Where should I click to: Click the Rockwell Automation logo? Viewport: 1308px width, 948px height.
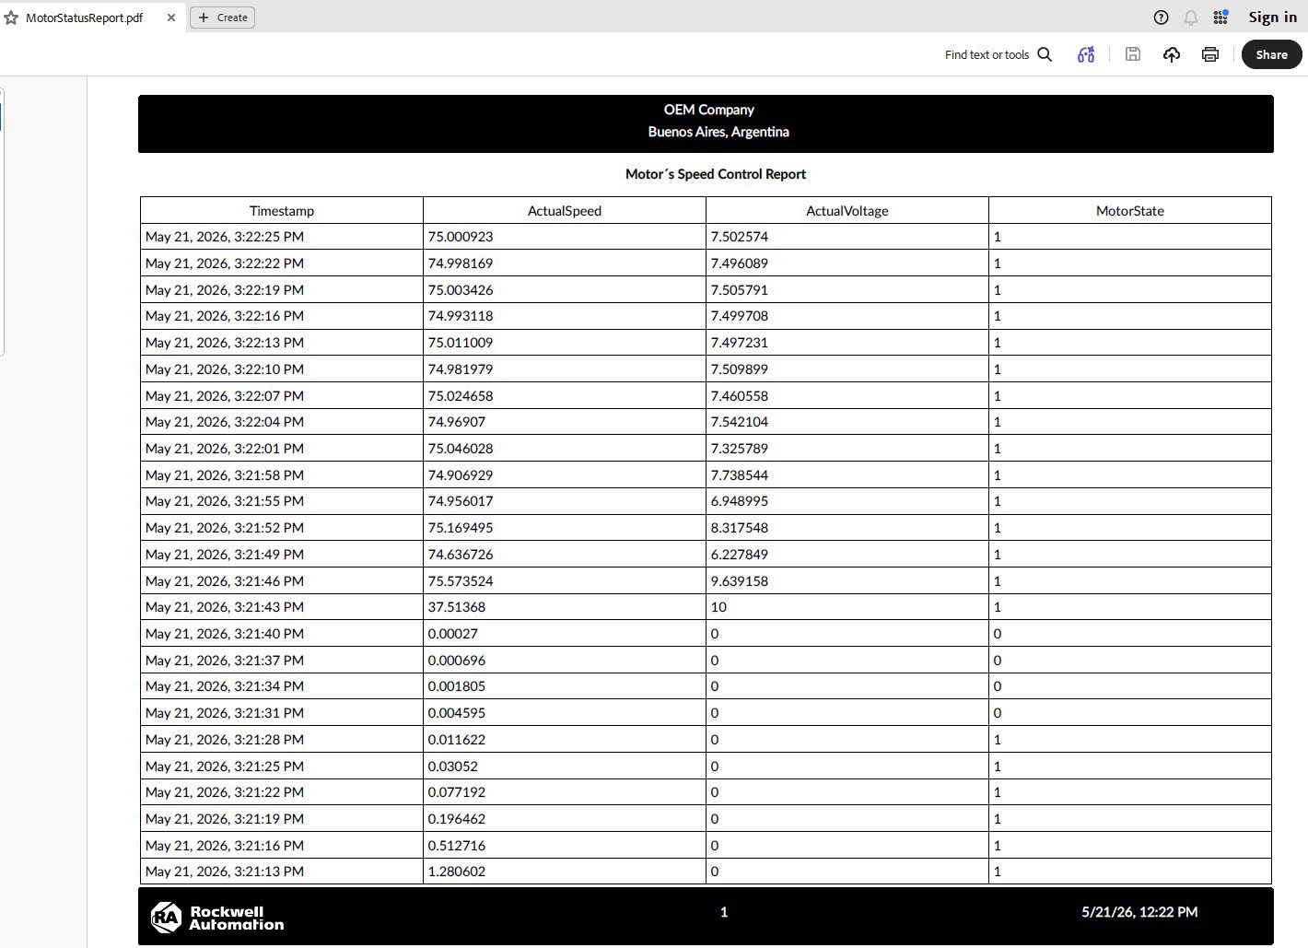coord(217,917)
